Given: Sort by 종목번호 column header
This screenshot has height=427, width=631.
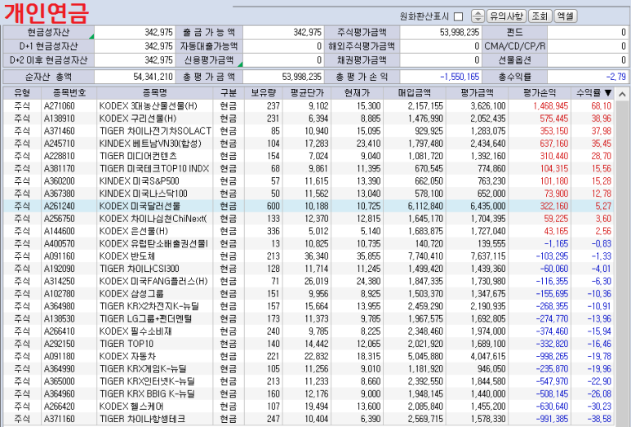Looking at the screenshot, I should [x=69, y=93].
